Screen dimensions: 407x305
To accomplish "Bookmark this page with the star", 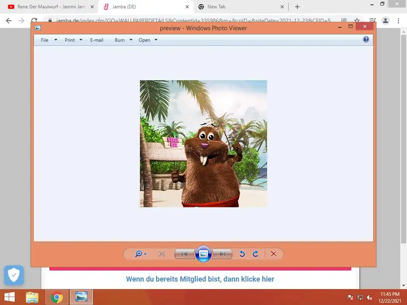I will [357, 21].
